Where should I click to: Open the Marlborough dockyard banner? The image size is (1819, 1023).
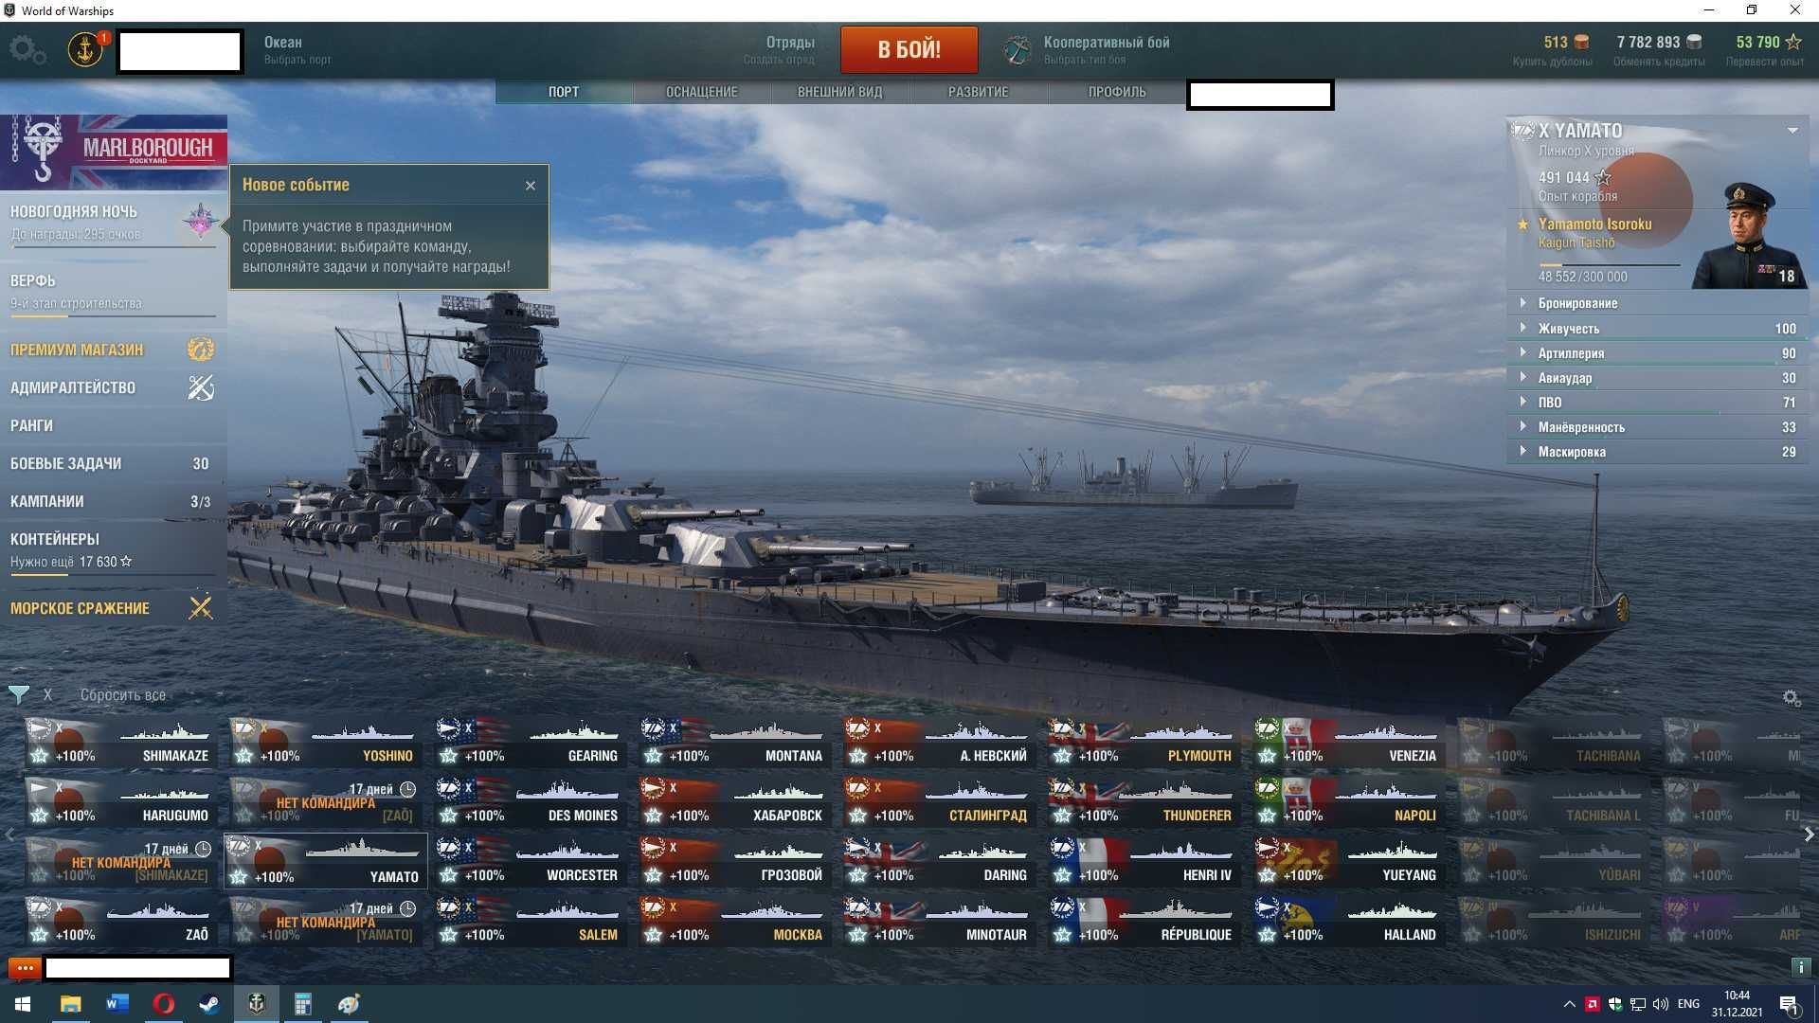coord(114,153)
